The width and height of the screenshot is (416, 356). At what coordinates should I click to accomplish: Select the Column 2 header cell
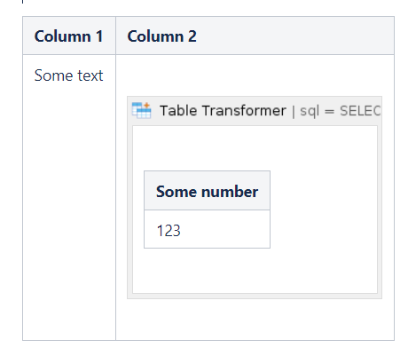point(255,36)
